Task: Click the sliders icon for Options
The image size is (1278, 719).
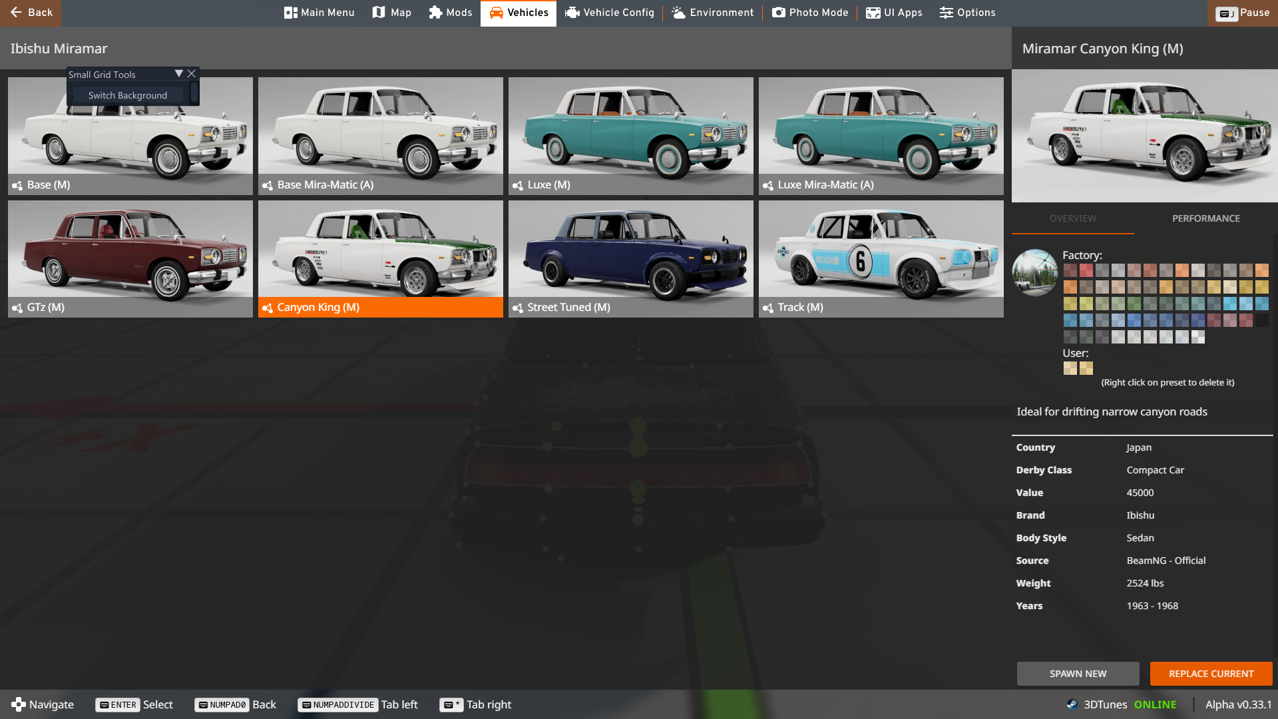Action: click(x=947, y=13)
